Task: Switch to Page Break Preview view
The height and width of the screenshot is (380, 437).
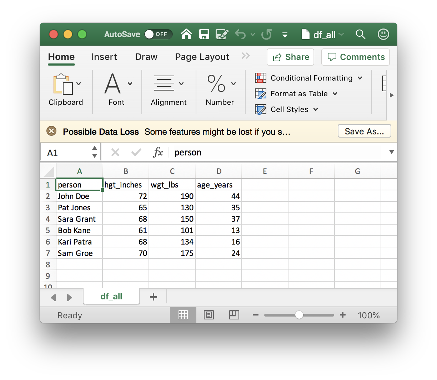Action: (x=234, y=315)
